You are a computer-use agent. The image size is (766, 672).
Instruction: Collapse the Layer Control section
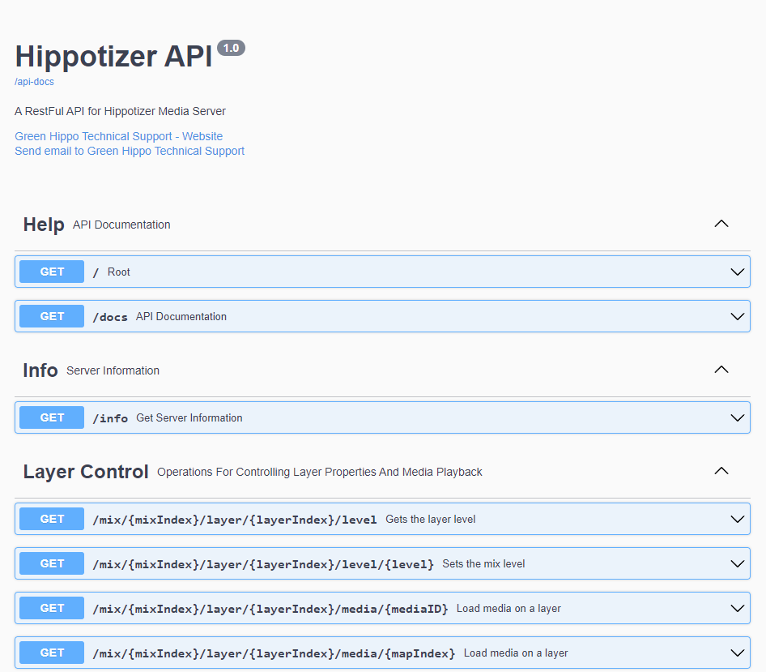(721, 470)
